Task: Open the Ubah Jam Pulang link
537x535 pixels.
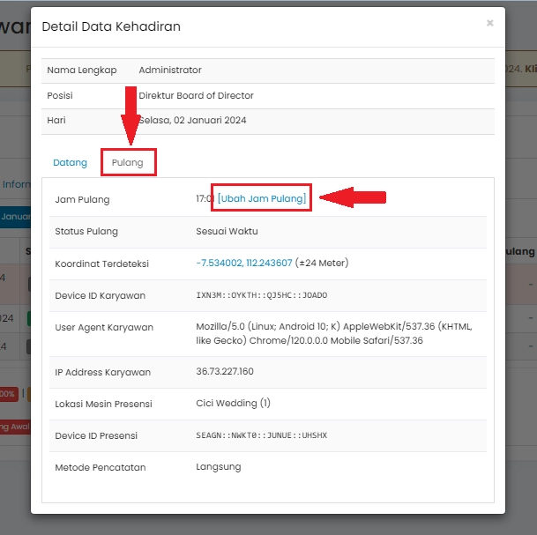Action: click(262, 199)
